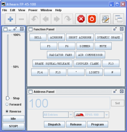Open edit mode with magnifier-pencil icon

(x=105, y=19)
